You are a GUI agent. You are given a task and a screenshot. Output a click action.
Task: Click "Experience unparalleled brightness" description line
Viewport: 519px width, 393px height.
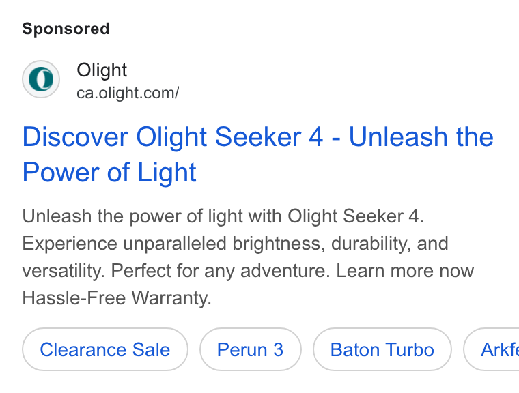click(x=173, y=244)
